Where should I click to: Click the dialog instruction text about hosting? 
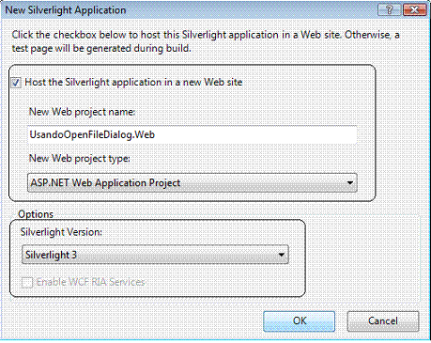click(x=206, y=41)
